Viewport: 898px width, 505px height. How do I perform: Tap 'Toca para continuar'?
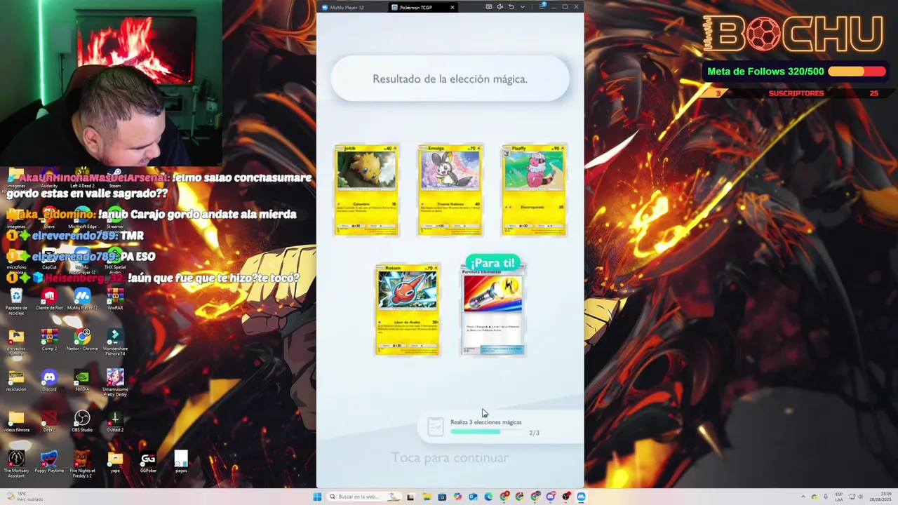(x=450, y=458)
